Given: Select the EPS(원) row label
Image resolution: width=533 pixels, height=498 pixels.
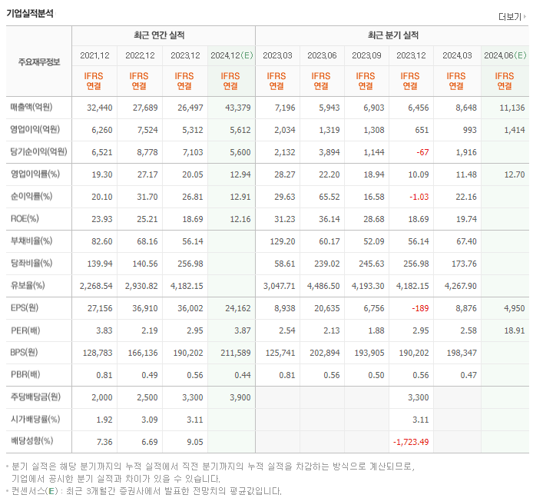Looking at the screenshot, I should tap(25, 308).
